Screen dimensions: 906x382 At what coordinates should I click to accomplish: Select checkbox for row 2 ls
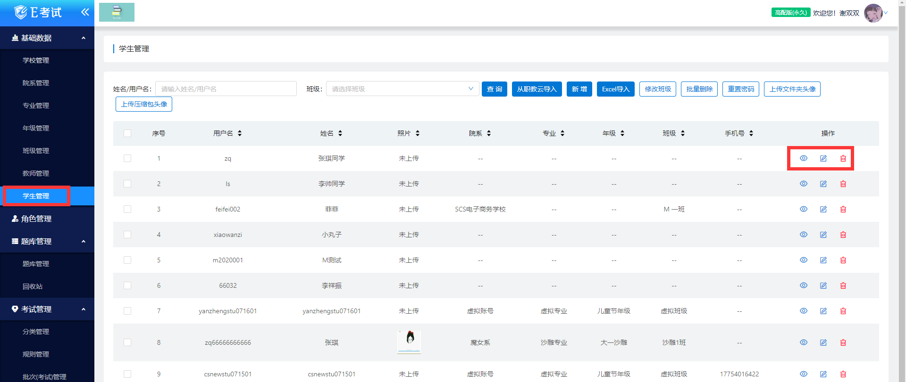(x=127, y=184)
